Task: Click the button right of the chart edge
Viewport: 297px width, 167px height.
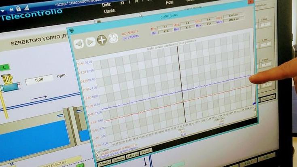Action: pos(267,99)
